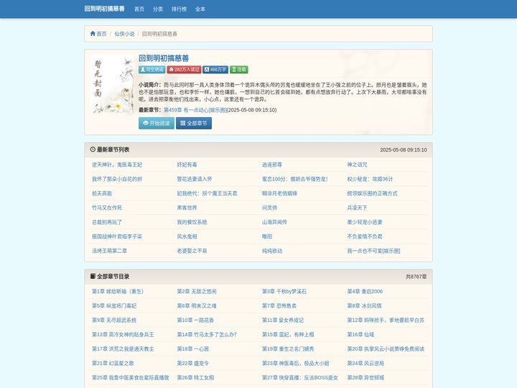Open 排行榜 in the top navigation
Screen dimensions: 517x388
(179, 9)
